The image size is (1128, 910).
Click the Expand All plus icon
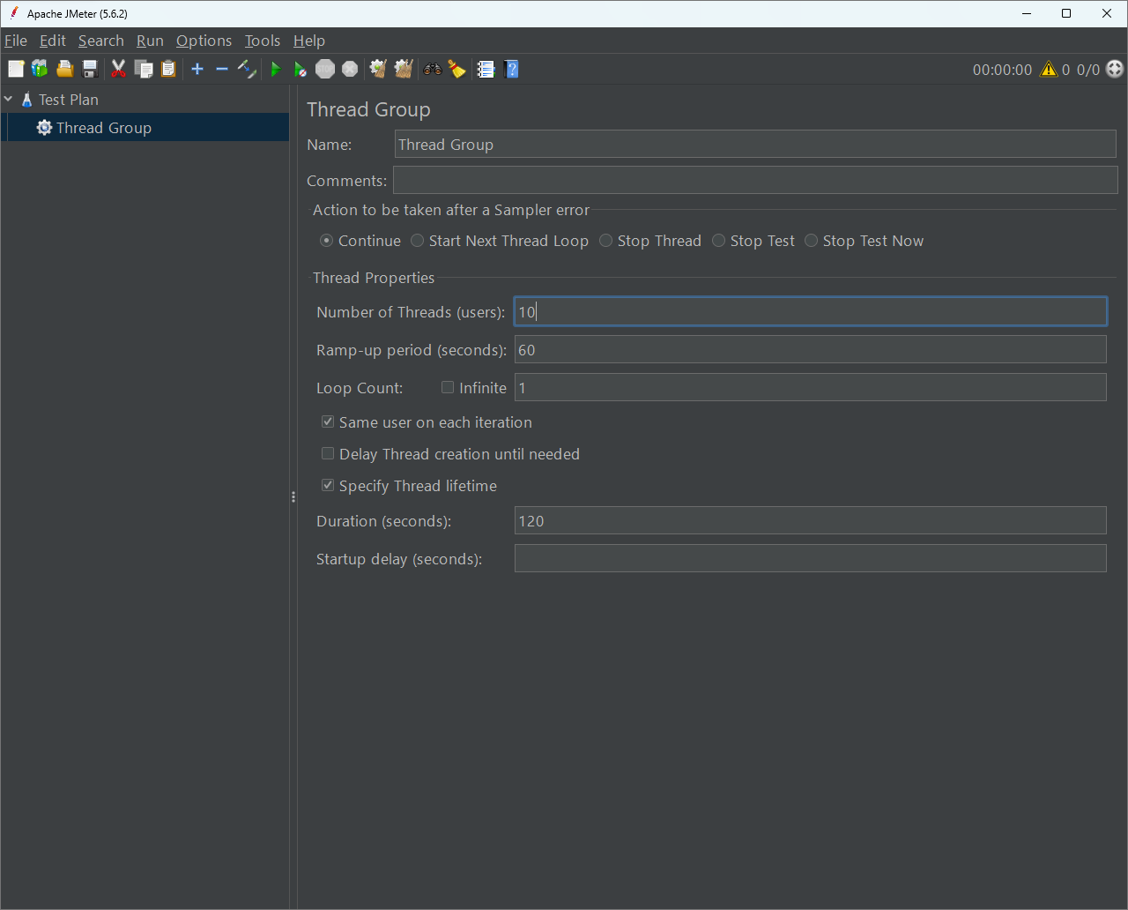(197, 69)
